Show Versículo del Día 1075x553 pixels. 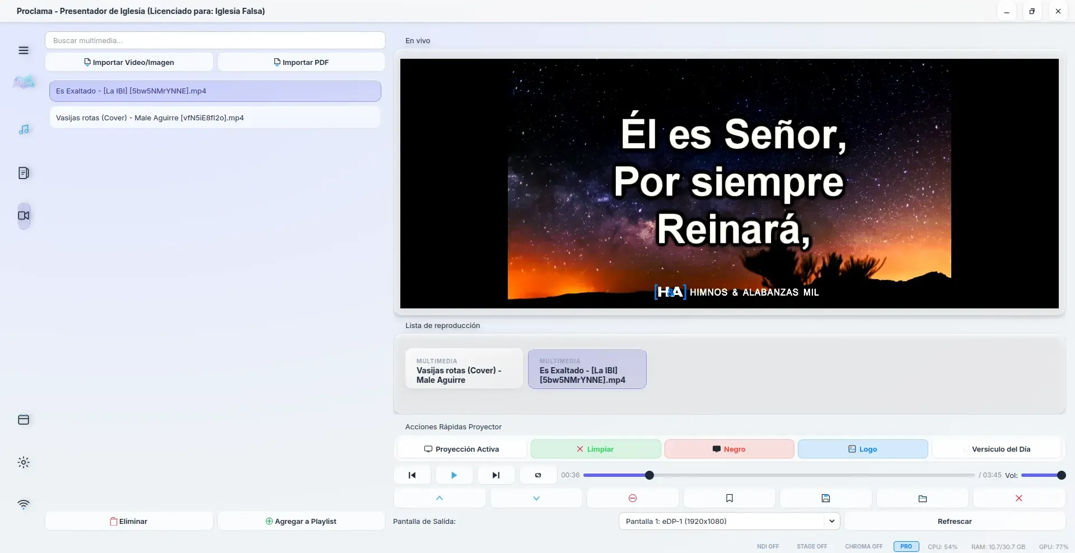(997, 449)
